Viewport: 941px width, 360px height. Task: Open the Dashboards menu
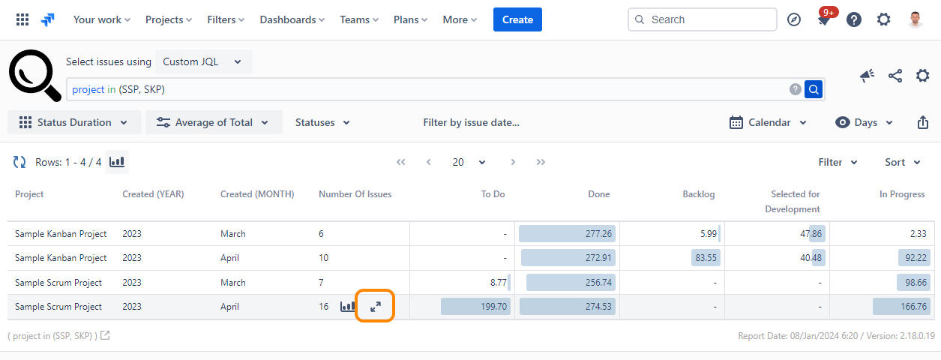(x=292, y=20)
